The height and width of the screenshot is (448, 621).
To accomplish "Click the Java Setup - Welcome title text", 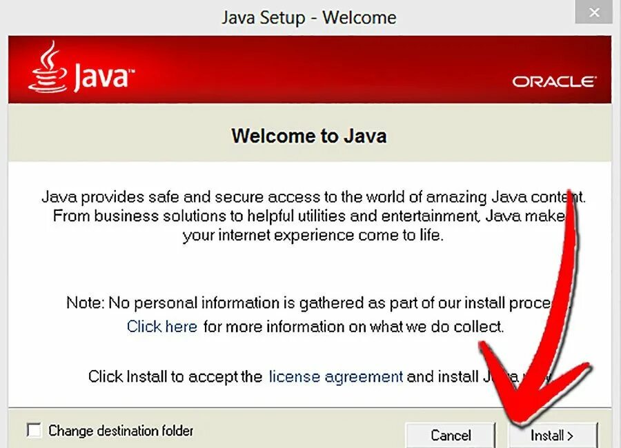I will click(309, 18).
